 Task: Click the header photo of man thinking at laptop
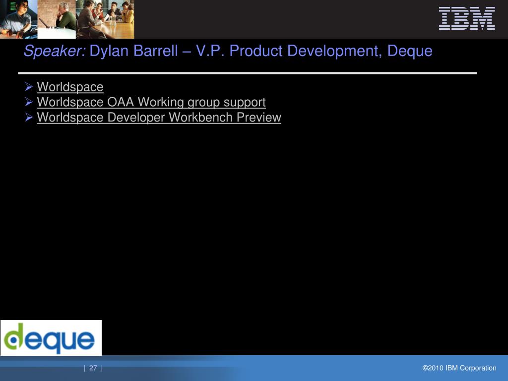point(57,19)
